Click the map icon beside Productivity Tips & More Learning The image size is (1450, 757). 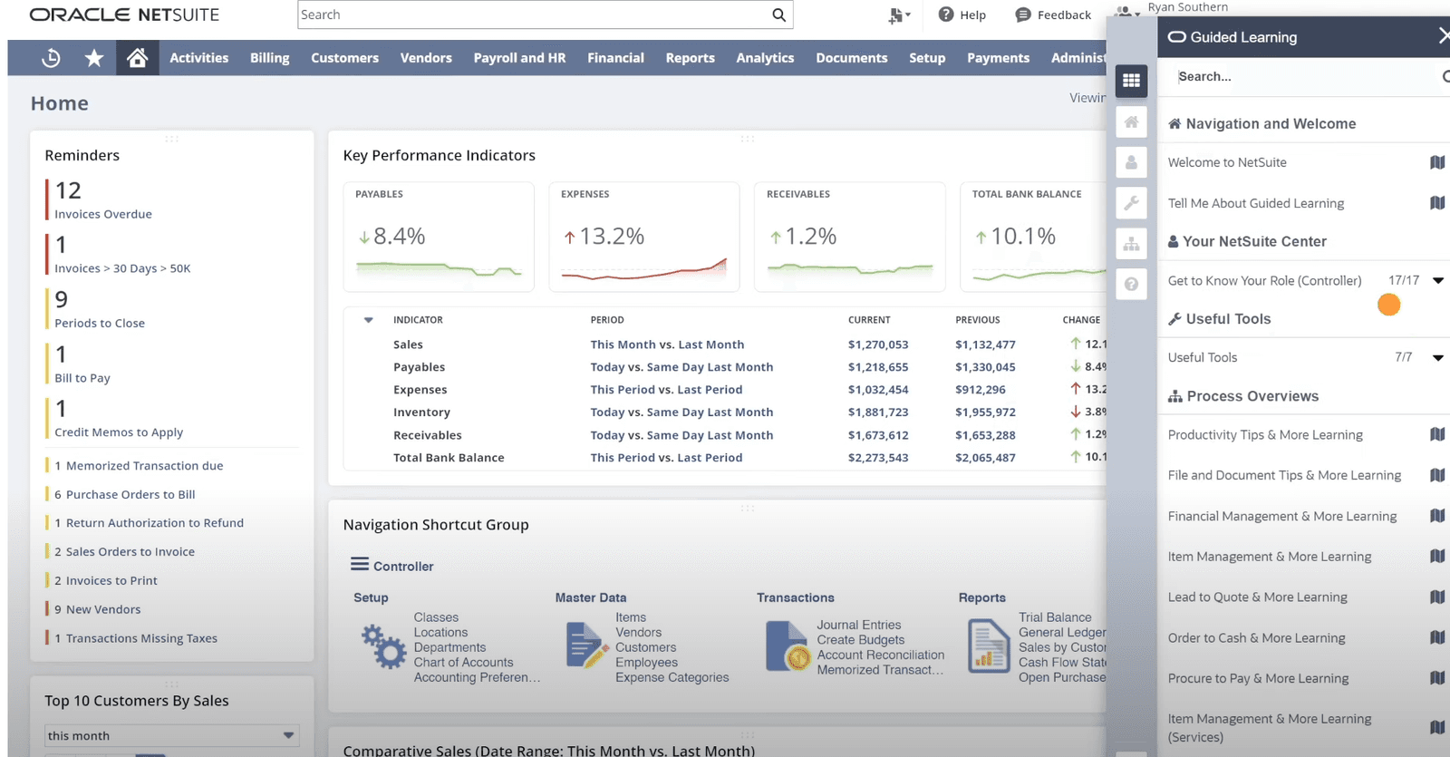click(x=1437, y=434)
